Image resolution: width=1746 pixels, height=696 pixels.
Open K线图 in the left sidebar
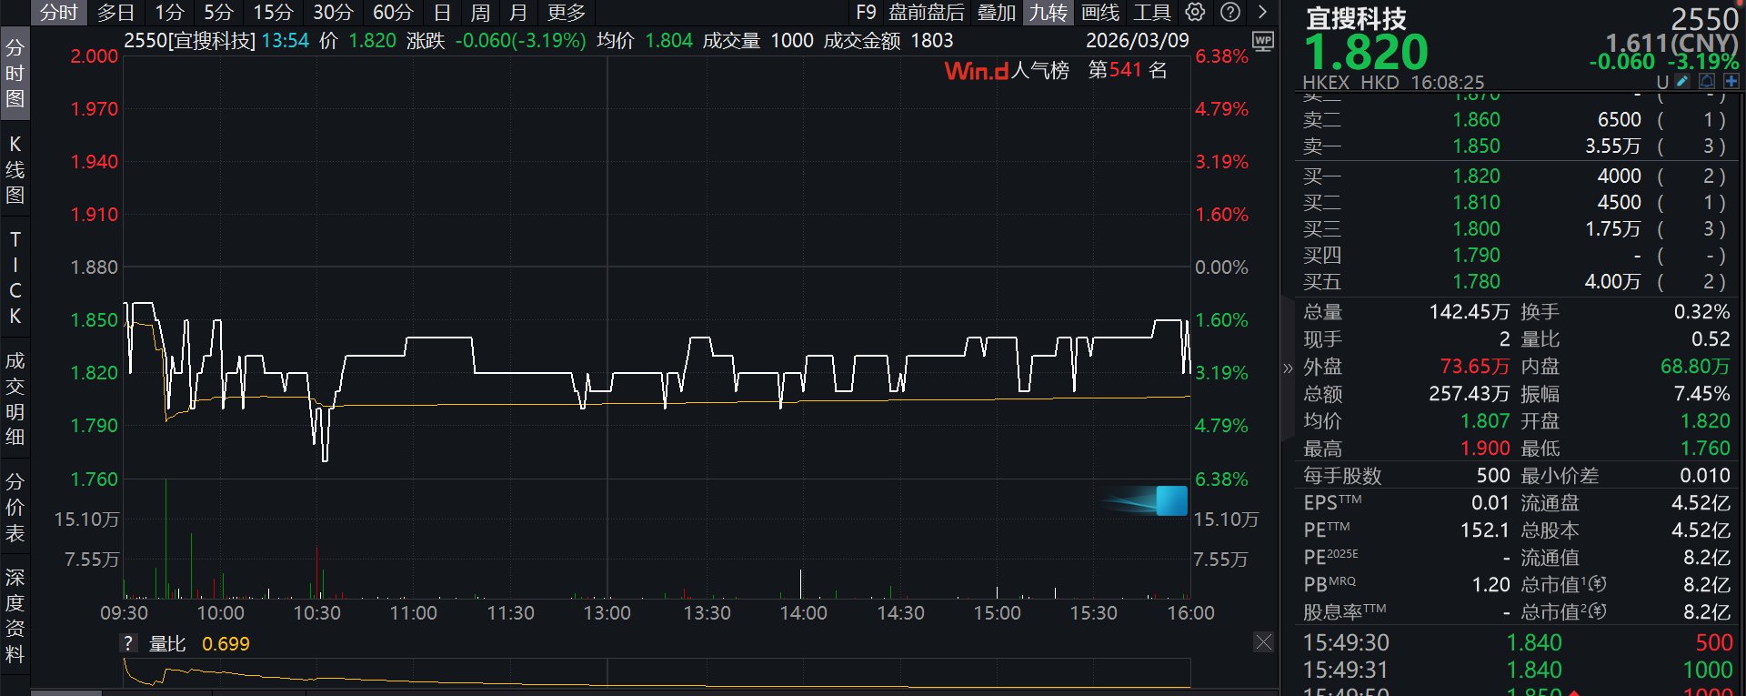(x=15, y=169)
